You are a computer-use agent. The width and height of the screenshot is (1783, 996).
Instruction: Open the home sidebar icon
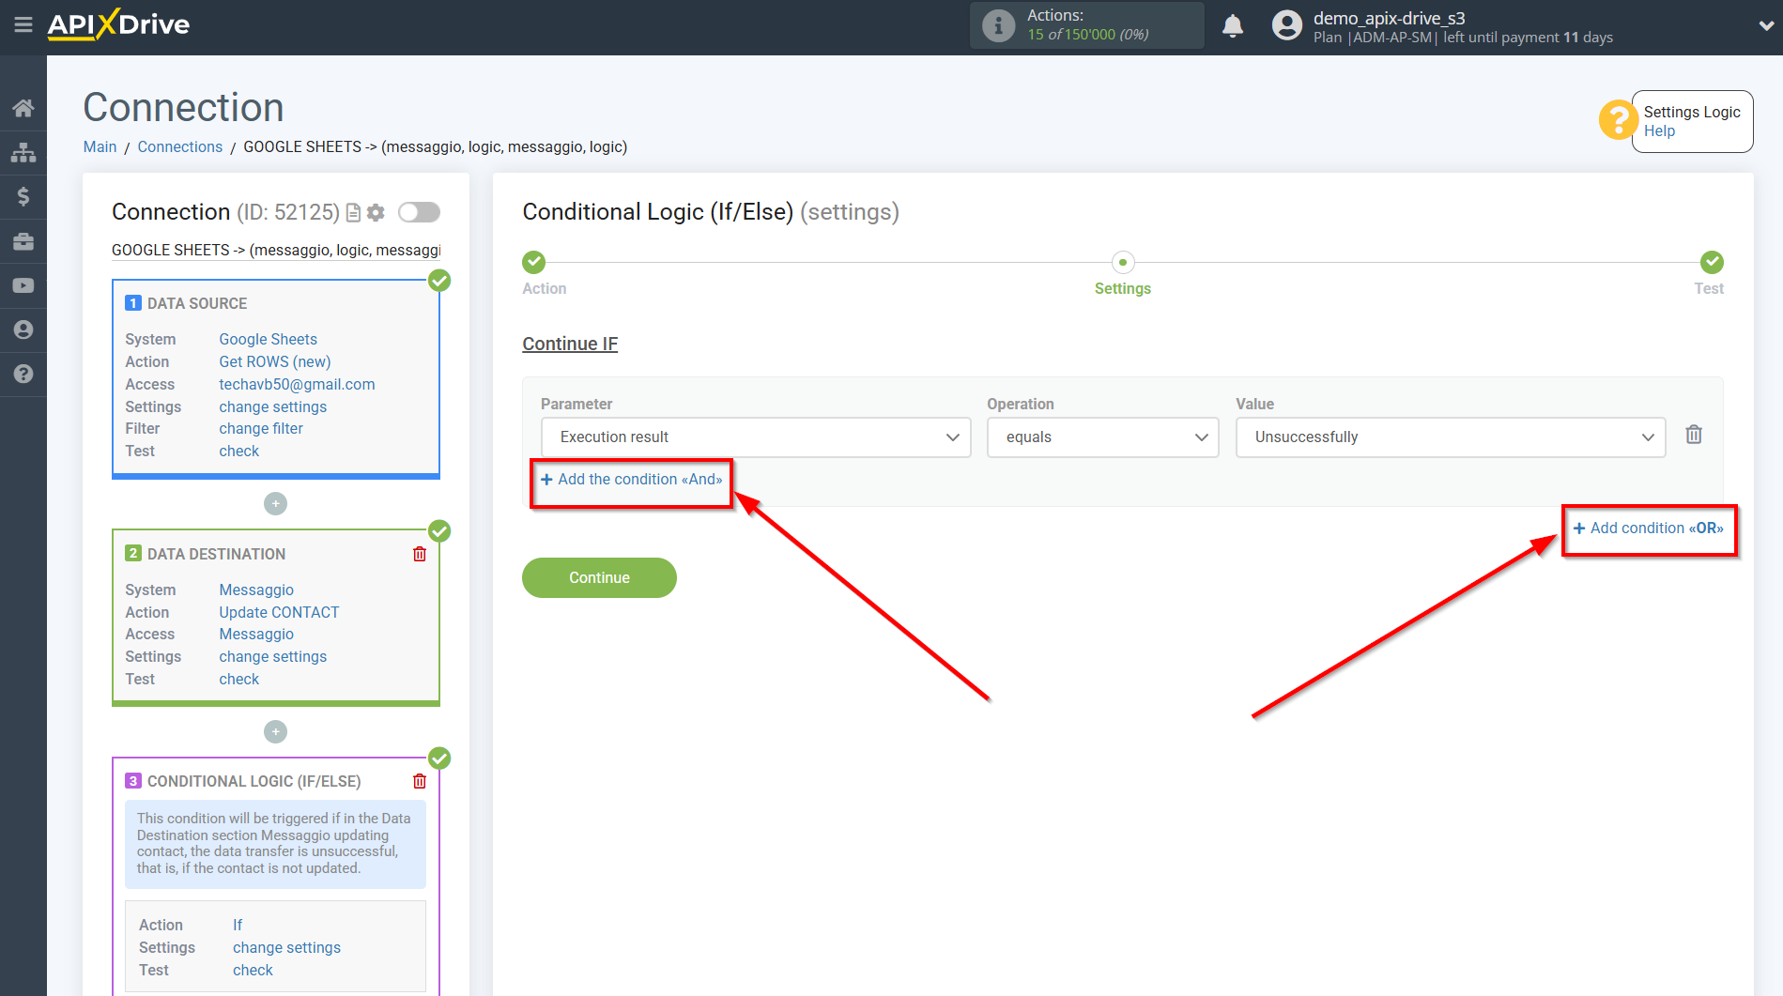(x=23, y=108)
